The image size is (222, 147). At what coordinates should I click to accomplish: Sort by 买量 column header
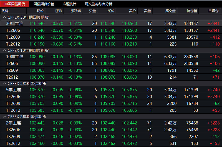(90, 11)
